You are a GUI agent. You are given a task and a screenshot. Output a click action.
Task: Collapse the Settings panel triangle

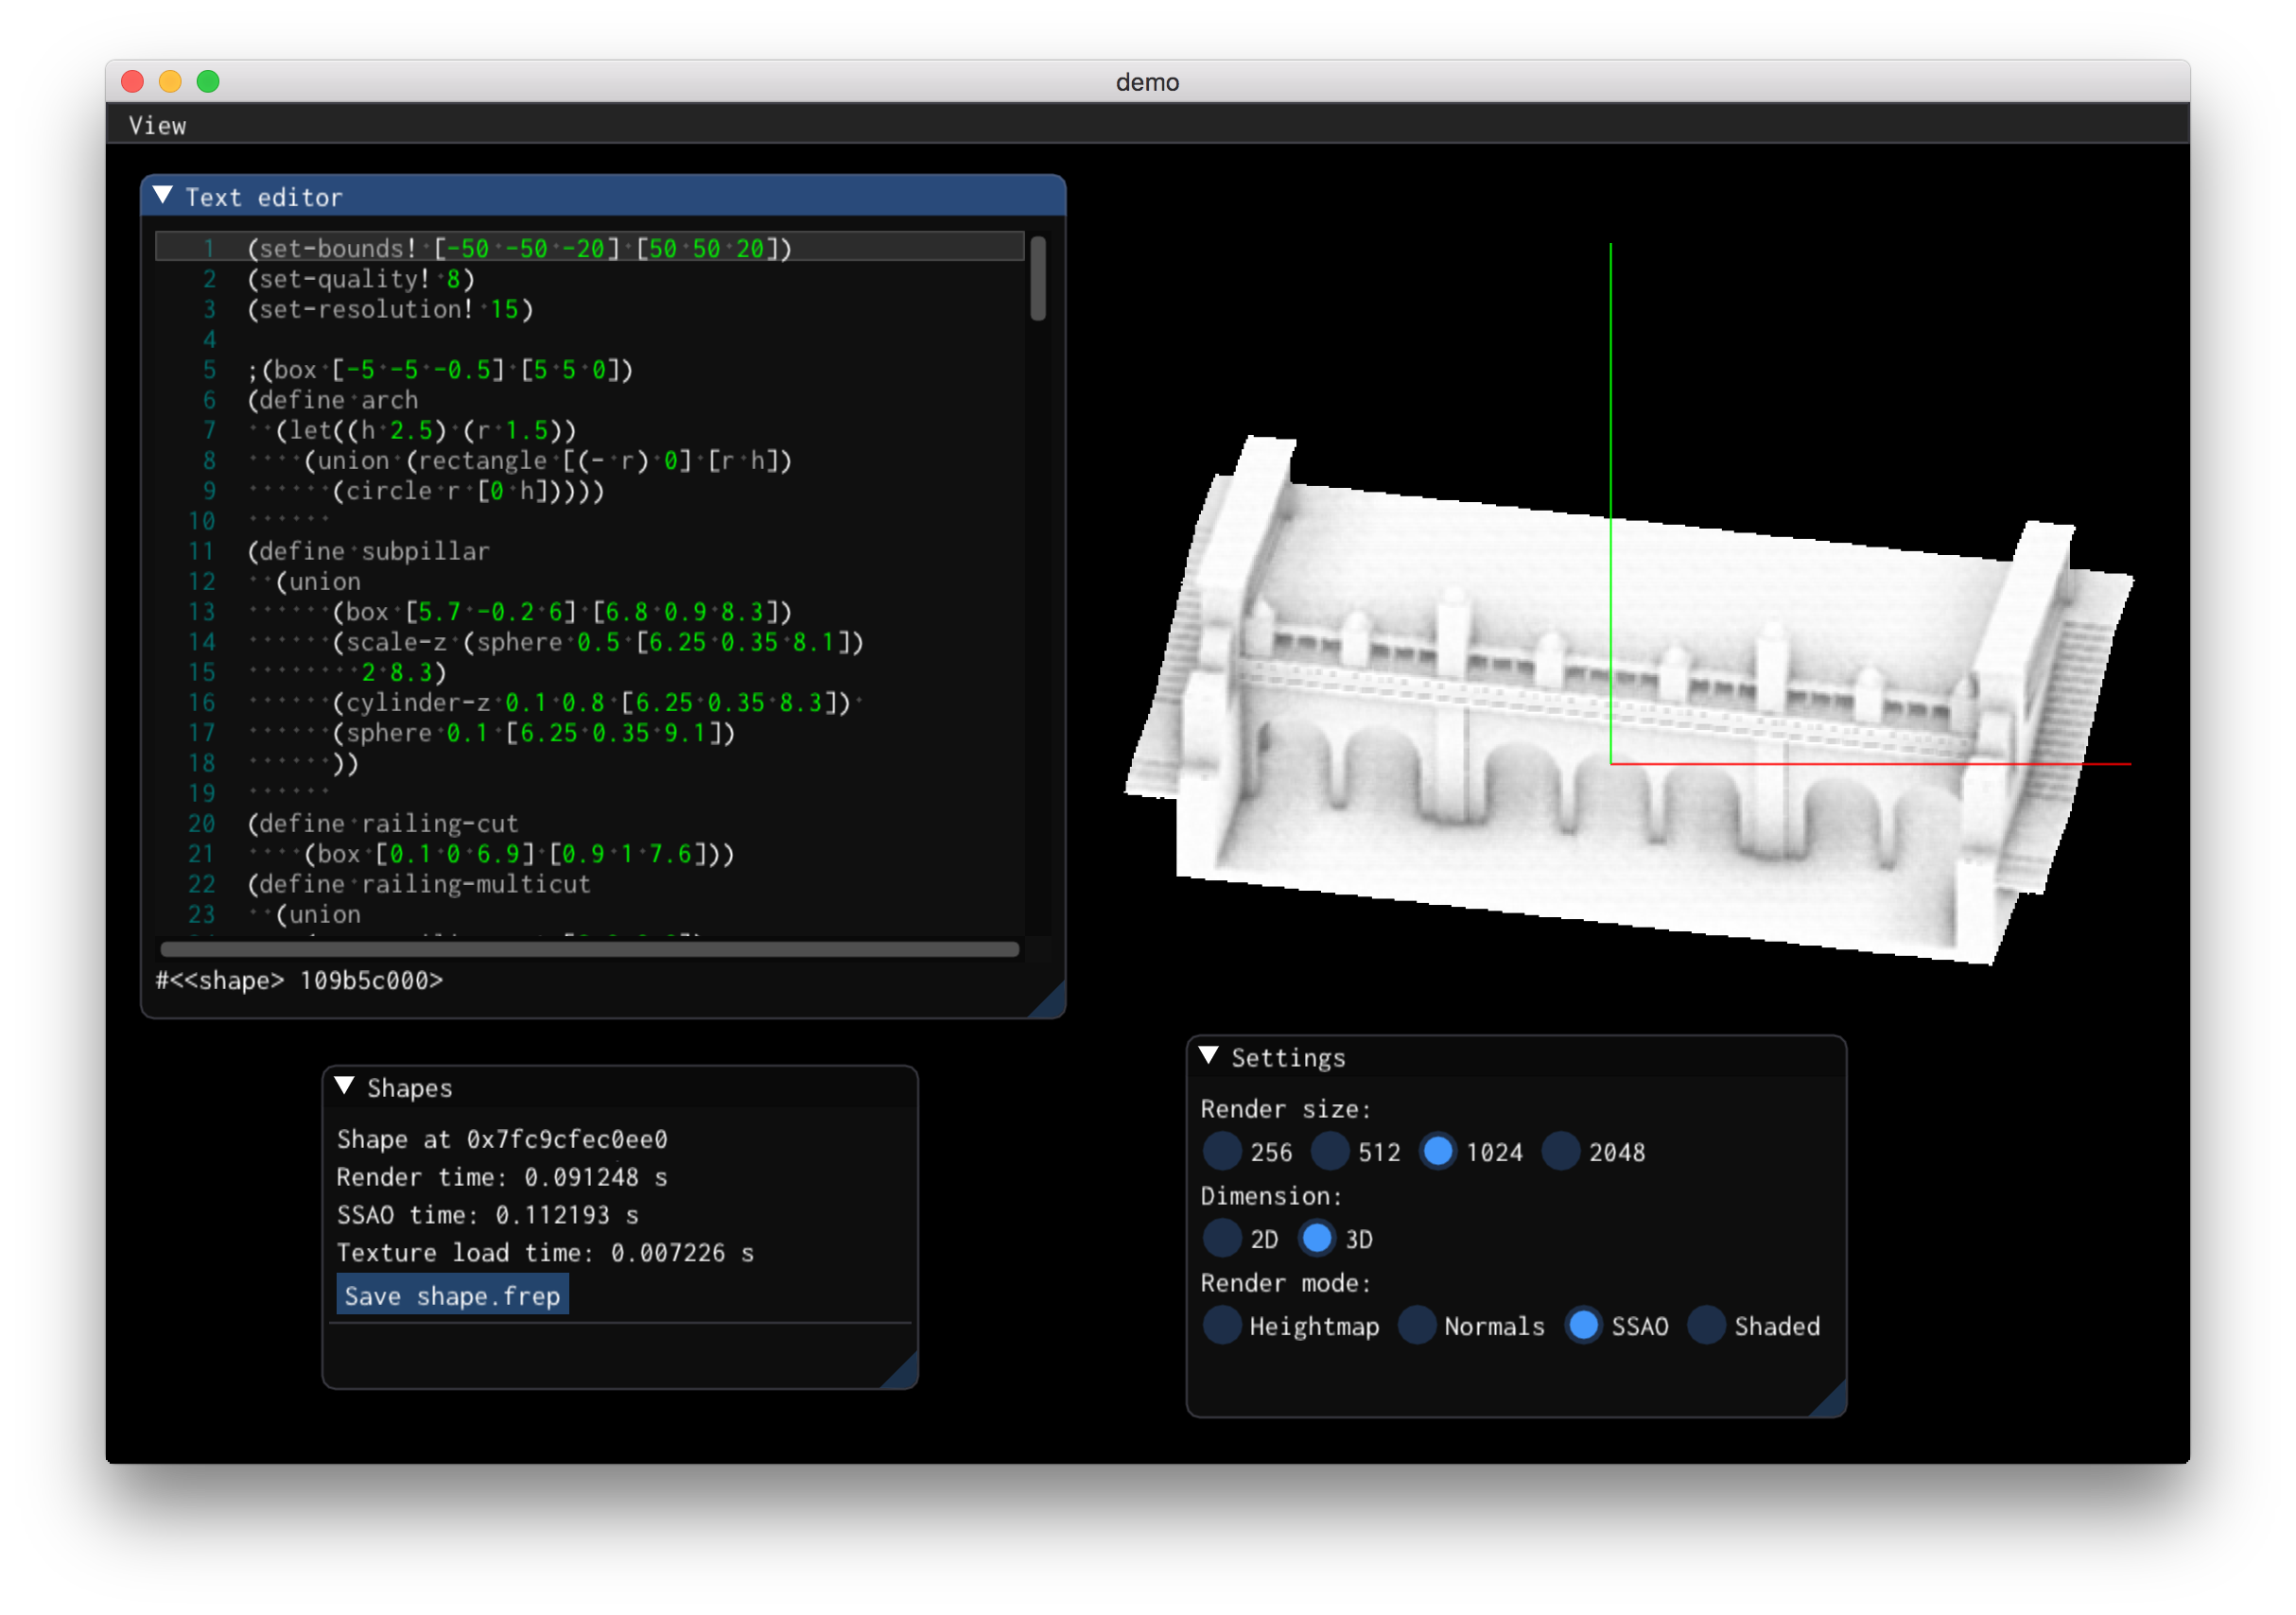1208,1056
